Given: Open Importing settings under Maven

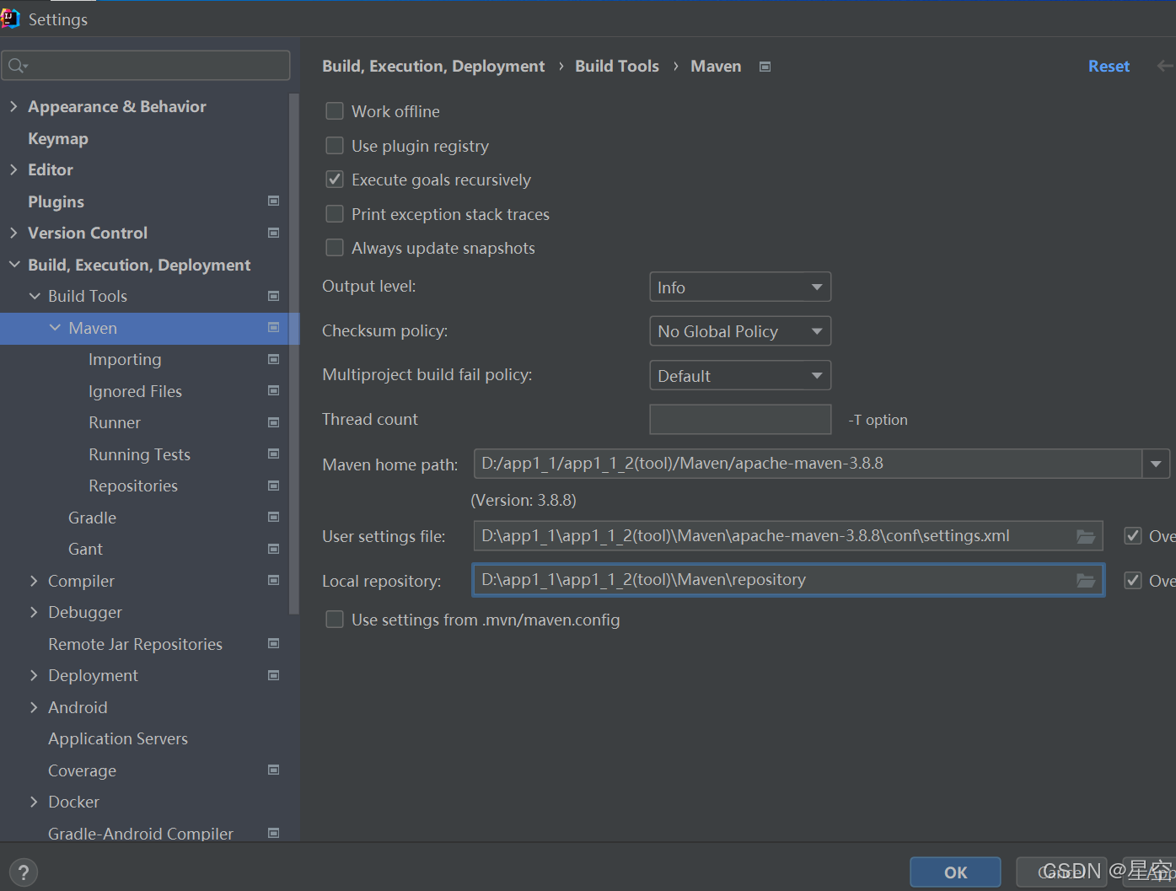Looking at the screenshot, I should tap(125, 359).
